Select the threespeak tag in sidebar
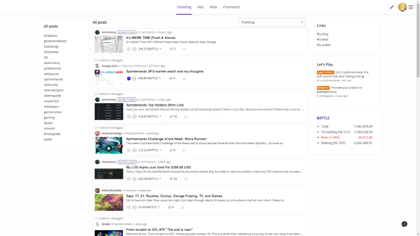 pyautogui.click(x=52, y=134)
